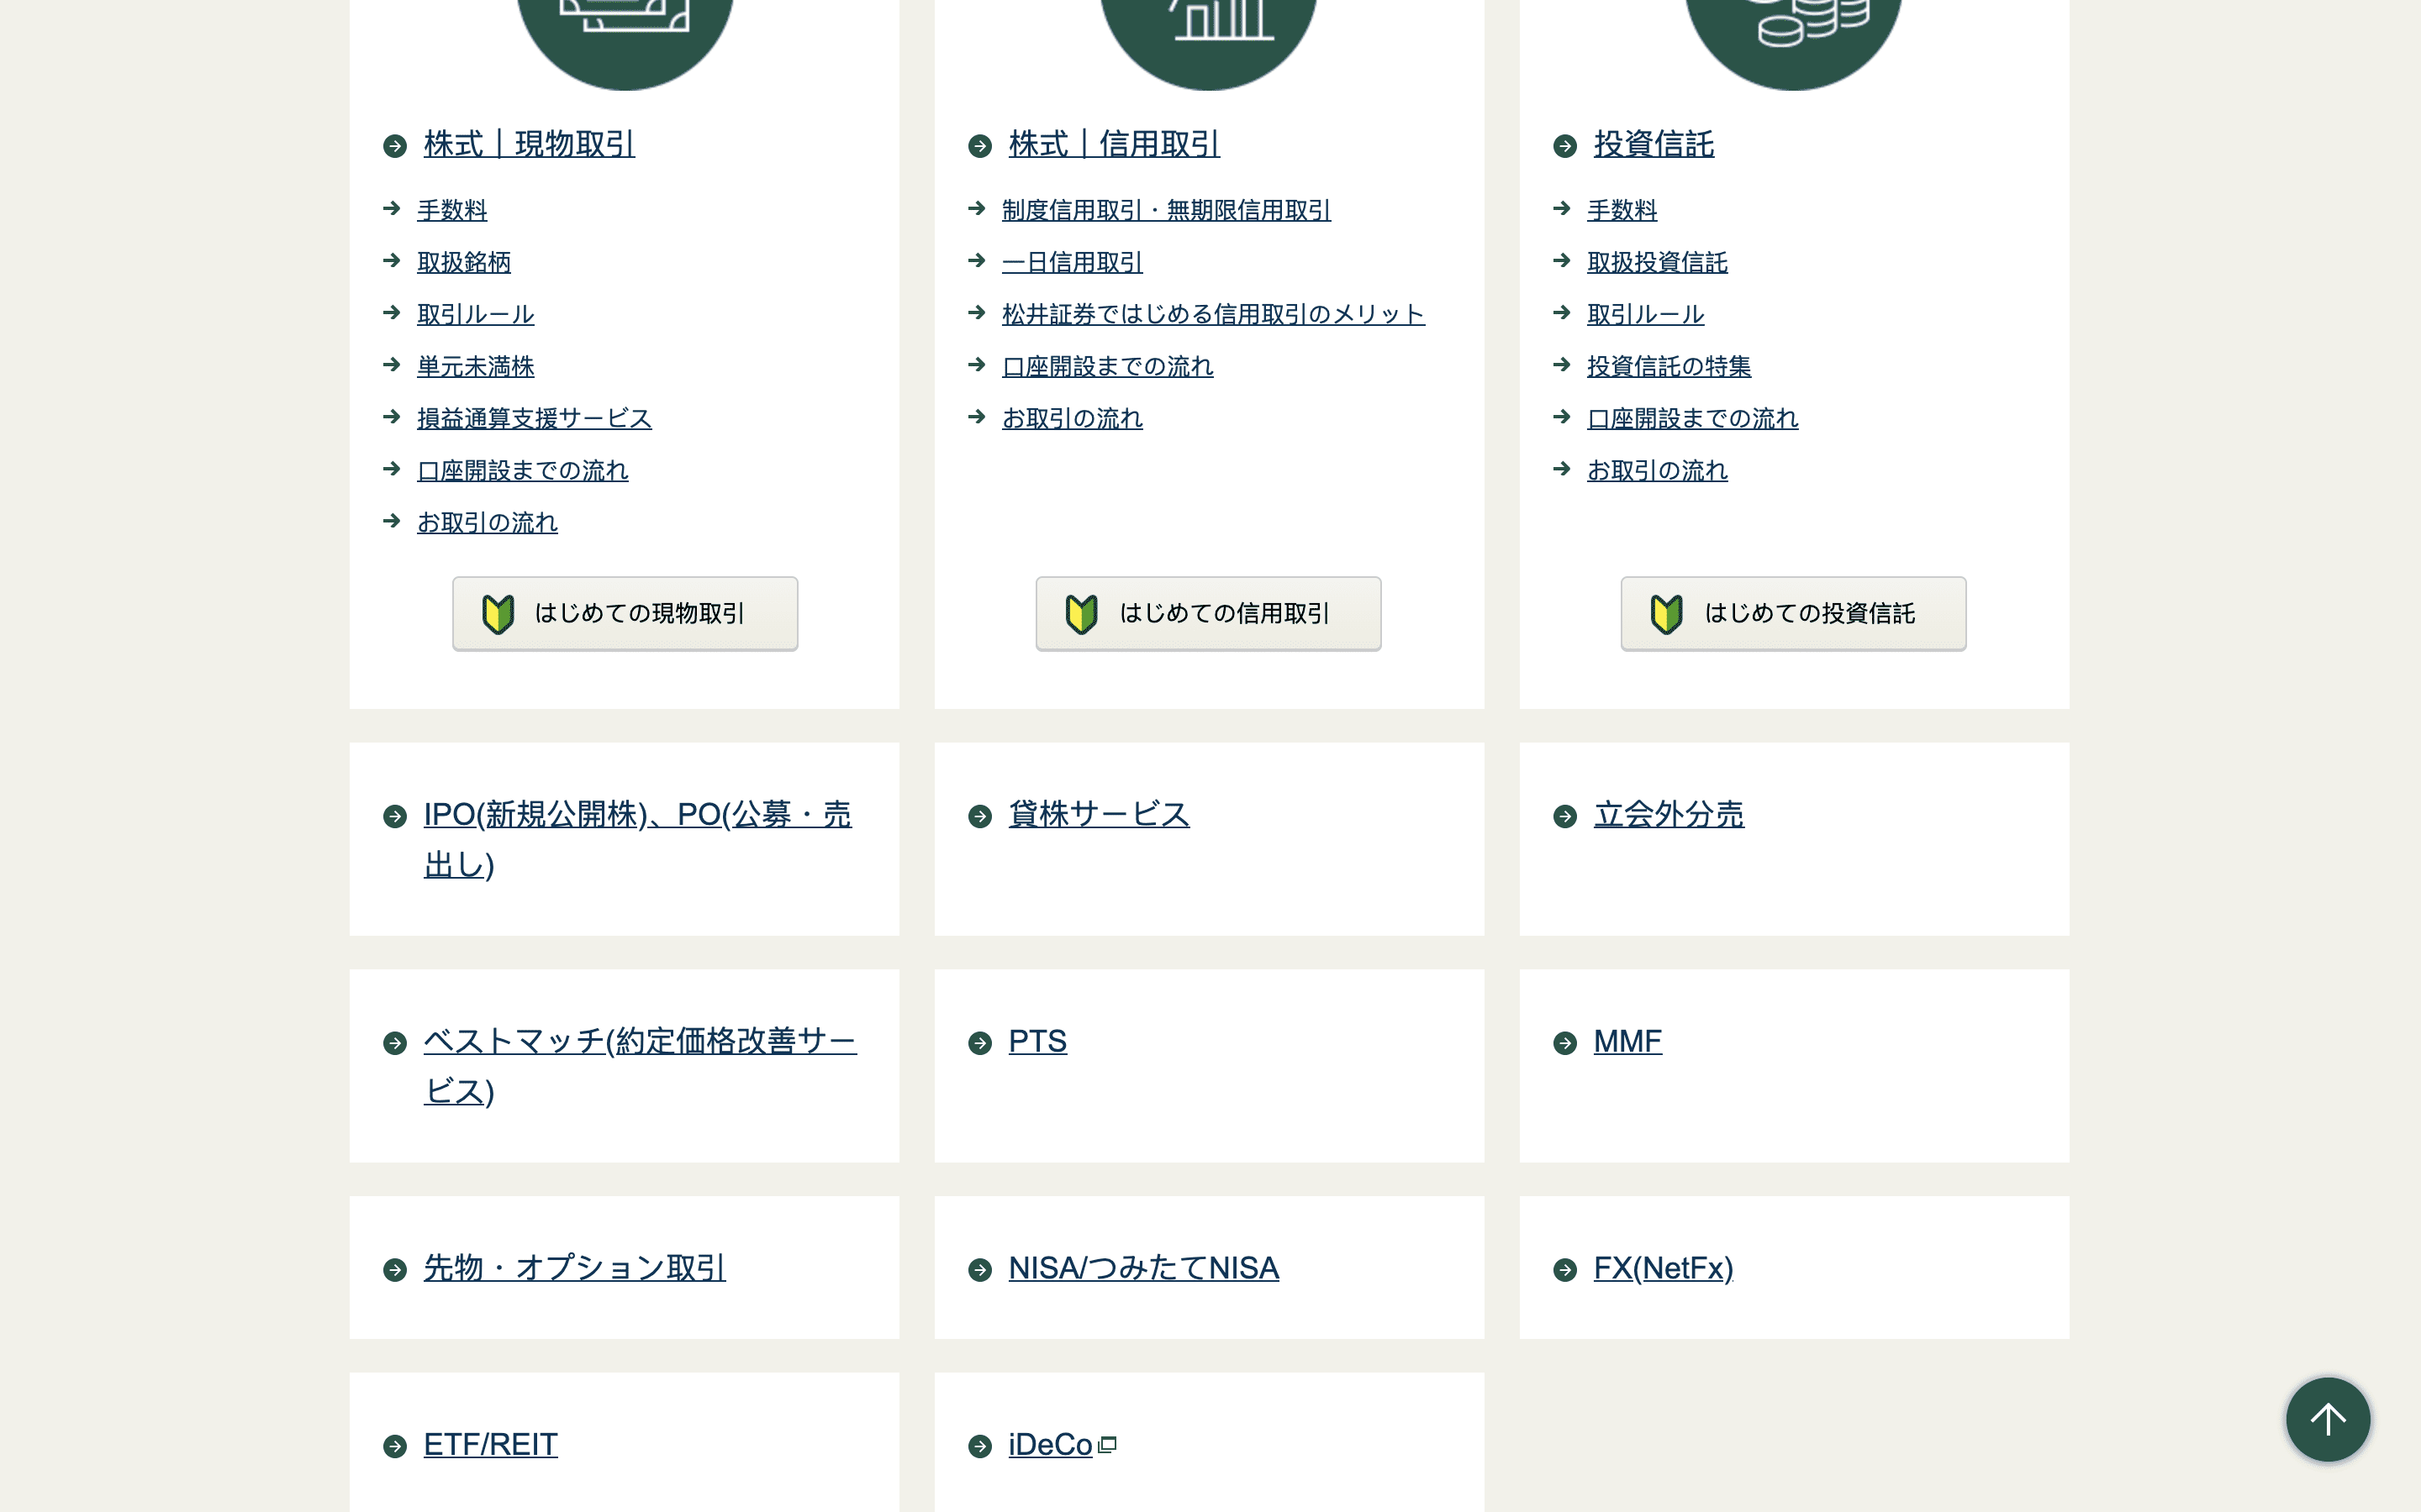Open はじめての現物取引 button
This screenshot has height=1512, width=2421.
(x=625, y=613)
